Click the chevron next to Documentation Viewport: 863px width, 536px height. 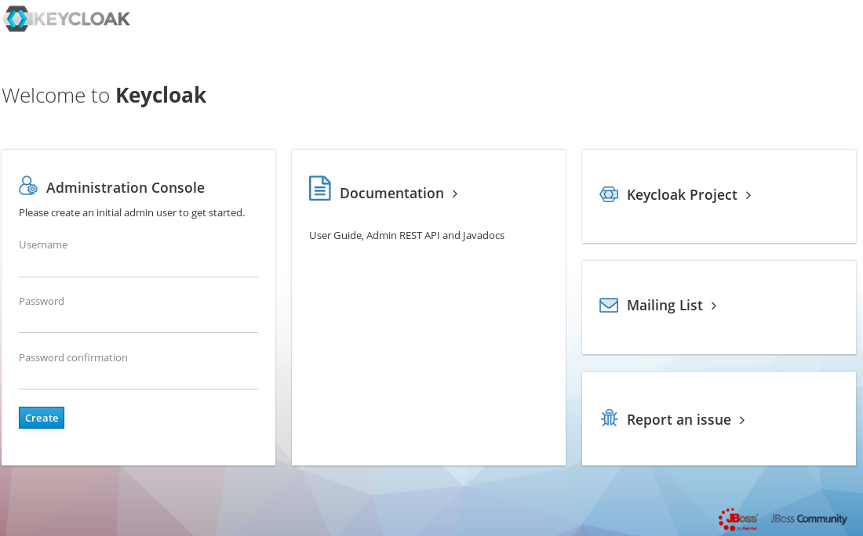click(455, 194)
